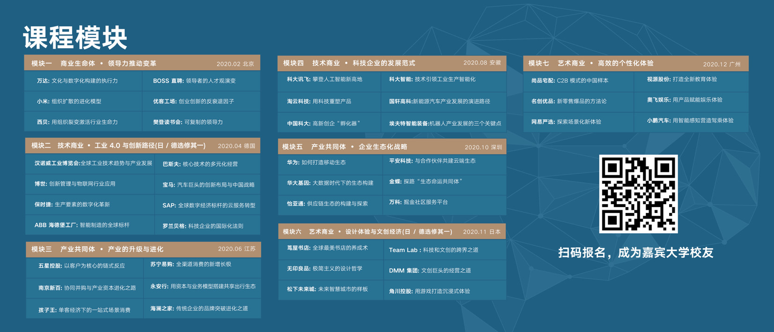The width and height of the screenshot is (774, 332).
Task: Click the 海澜之家 品牌突破进化之道 cell
Action: point(202,309)
